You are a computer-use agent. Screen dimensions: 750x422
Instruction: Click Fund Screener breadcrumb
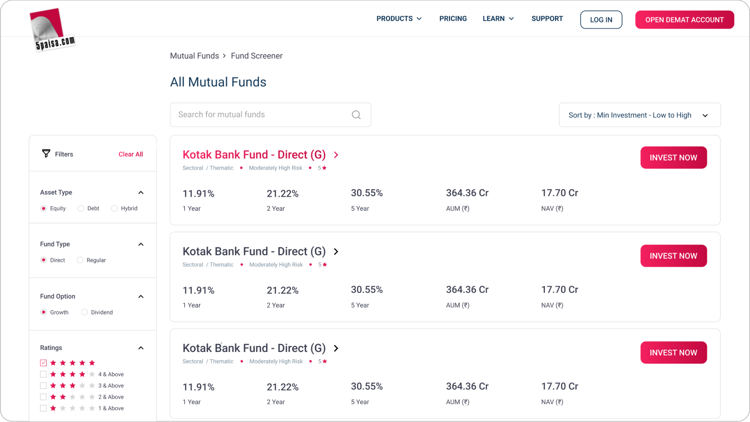pos(257,56)
